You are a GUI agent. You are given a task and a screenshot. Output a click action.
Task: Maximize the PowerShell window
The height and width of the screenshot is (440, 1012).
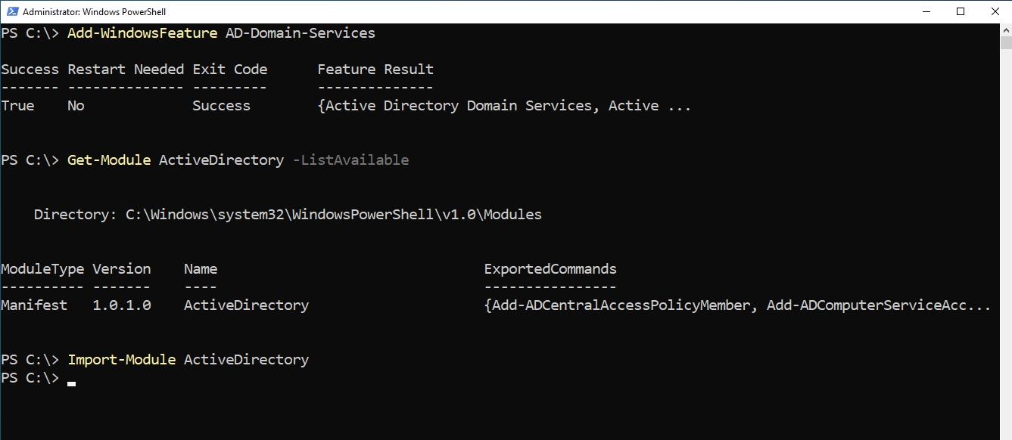click(961, 11)
